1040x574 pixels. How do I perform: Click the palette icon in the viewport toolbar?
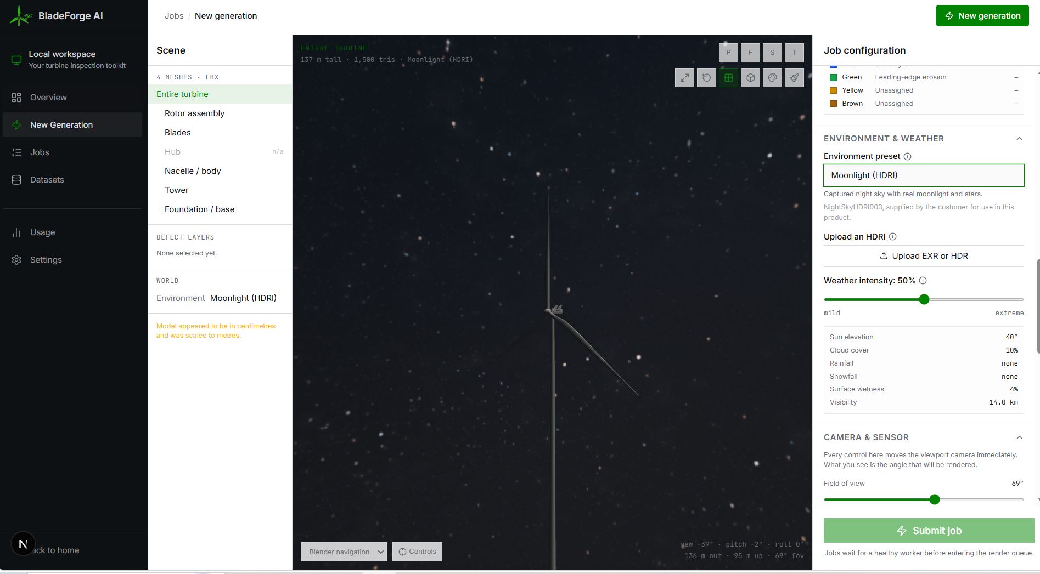coord(772,78)
